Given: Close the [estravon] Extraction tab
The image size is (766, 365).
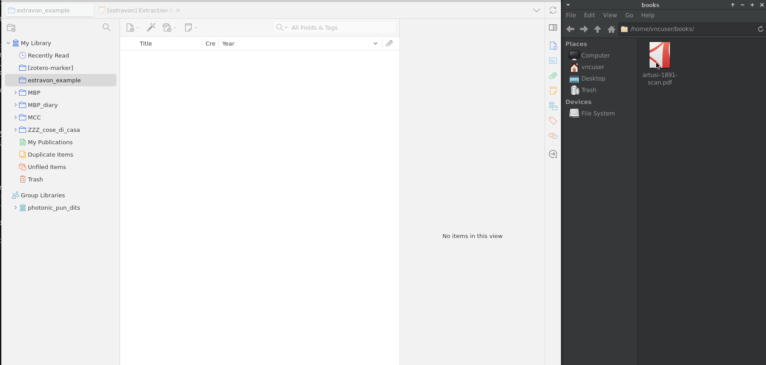Looking at the screenshot, I should pyautogui.click(x=178, y=10).
